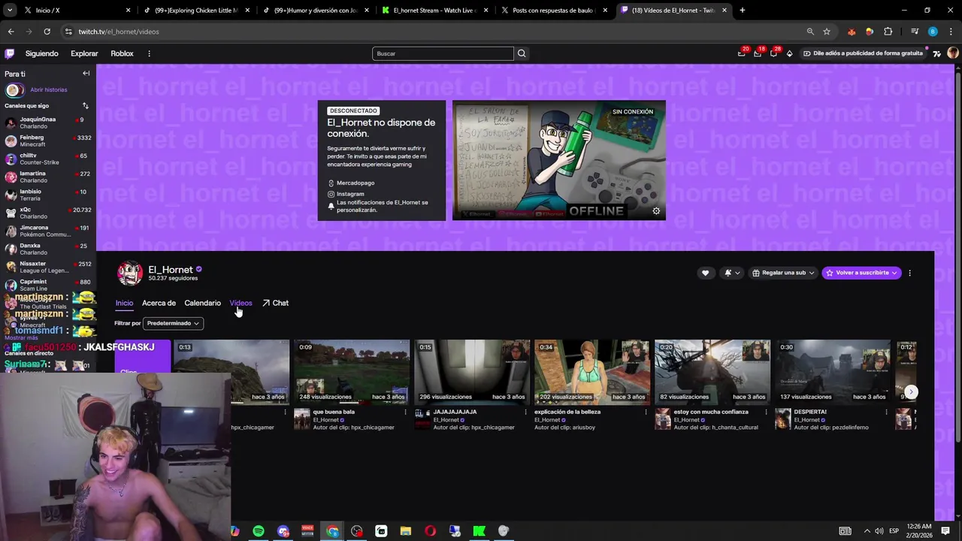The height and width of the screenshot is (541, 962).
Task: Open the Explorar section
Action: pos(84,53)
